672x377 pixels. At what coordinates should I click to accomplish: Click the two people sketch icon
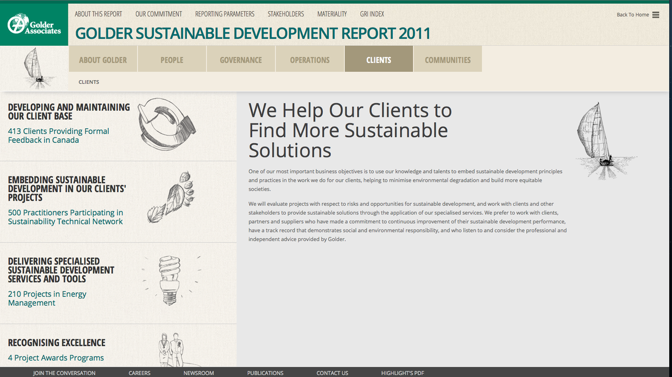(171, 349)
